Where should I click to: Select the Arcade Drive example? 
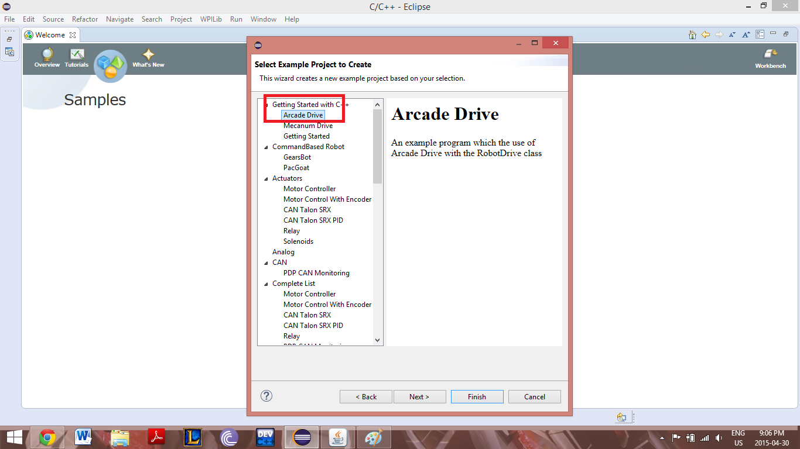tap(303, 115)
